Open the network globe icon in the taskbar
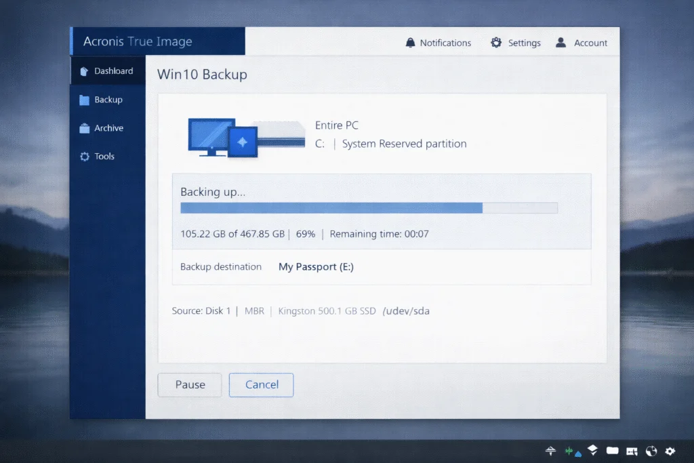 click(651, 451)
